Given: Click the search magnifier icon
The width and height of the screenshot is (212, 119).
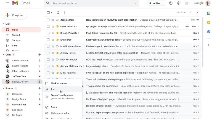Looking at the screenshot, I should click(48, 3).
